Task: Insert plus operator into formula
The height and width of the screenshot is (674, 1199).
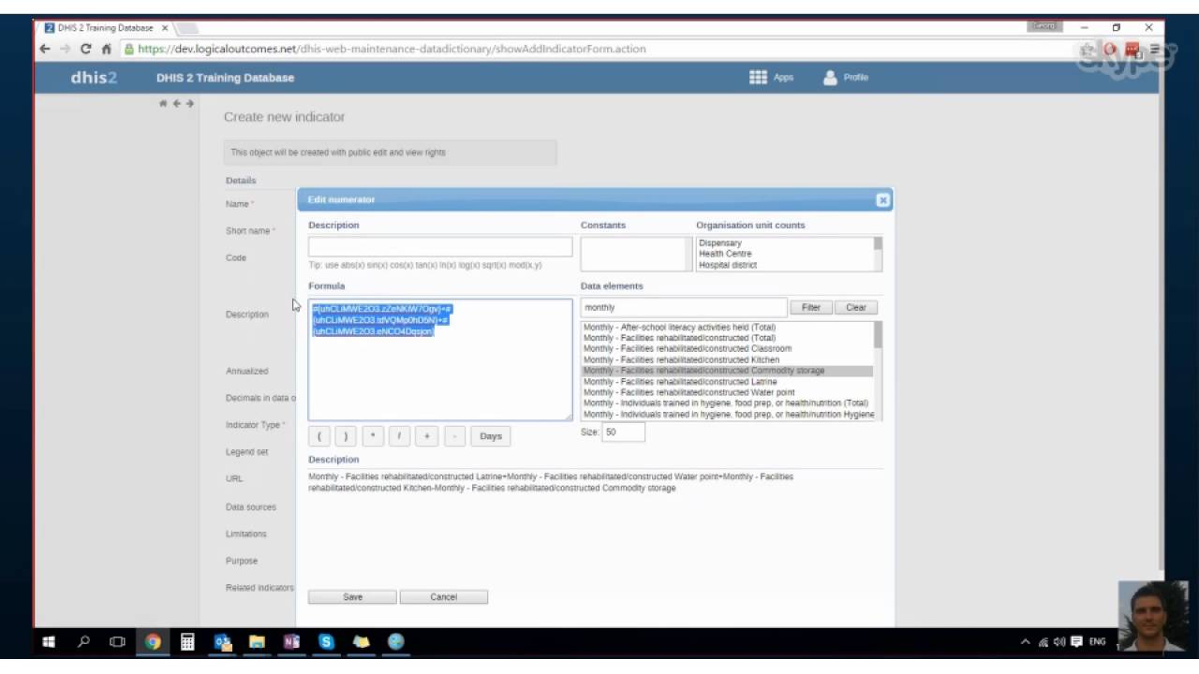Action: tap(426, 436)
